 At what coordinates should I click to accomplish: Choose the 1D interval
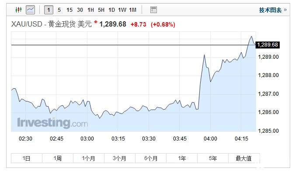(111, 10)
